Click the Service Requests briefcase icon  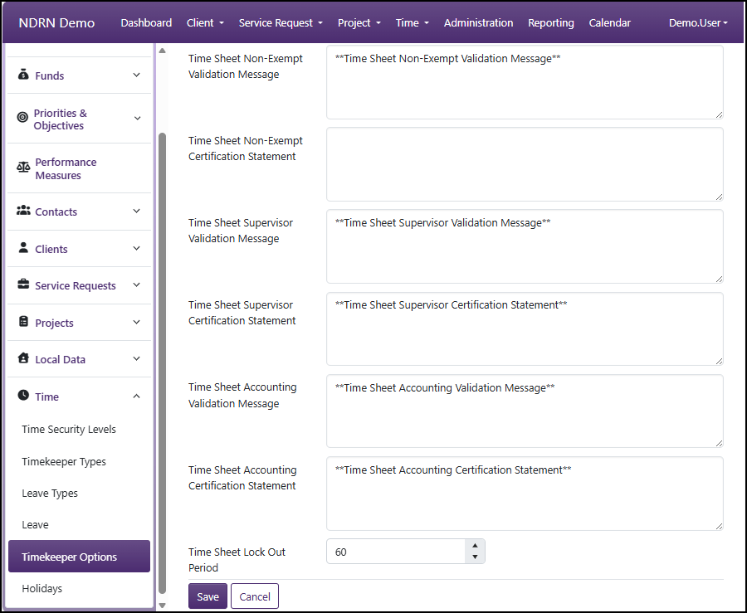click(x=23, y=285)
